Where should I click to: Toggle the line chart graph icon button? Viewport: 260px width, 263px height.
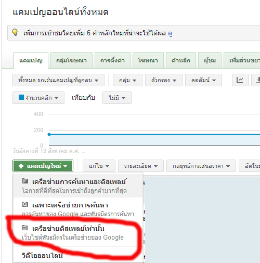pos(240,80)
